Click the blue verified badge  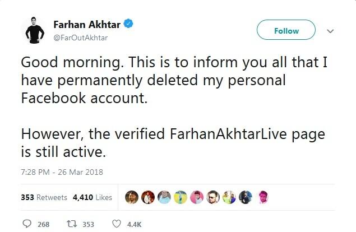[128, 24]
